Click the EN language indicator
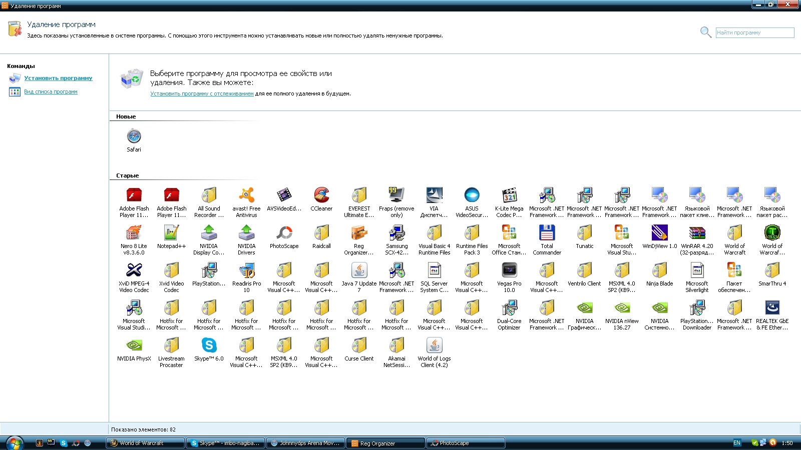Viewport: 801px width, 450px height. [x=737, y=443]
